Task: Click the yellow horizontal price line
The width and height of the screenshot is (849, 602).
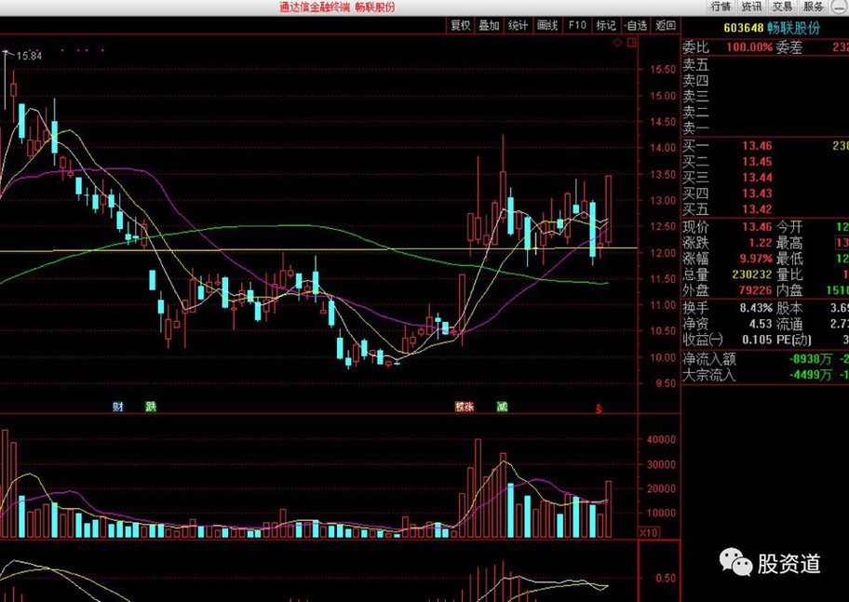Action: [318, 249]
